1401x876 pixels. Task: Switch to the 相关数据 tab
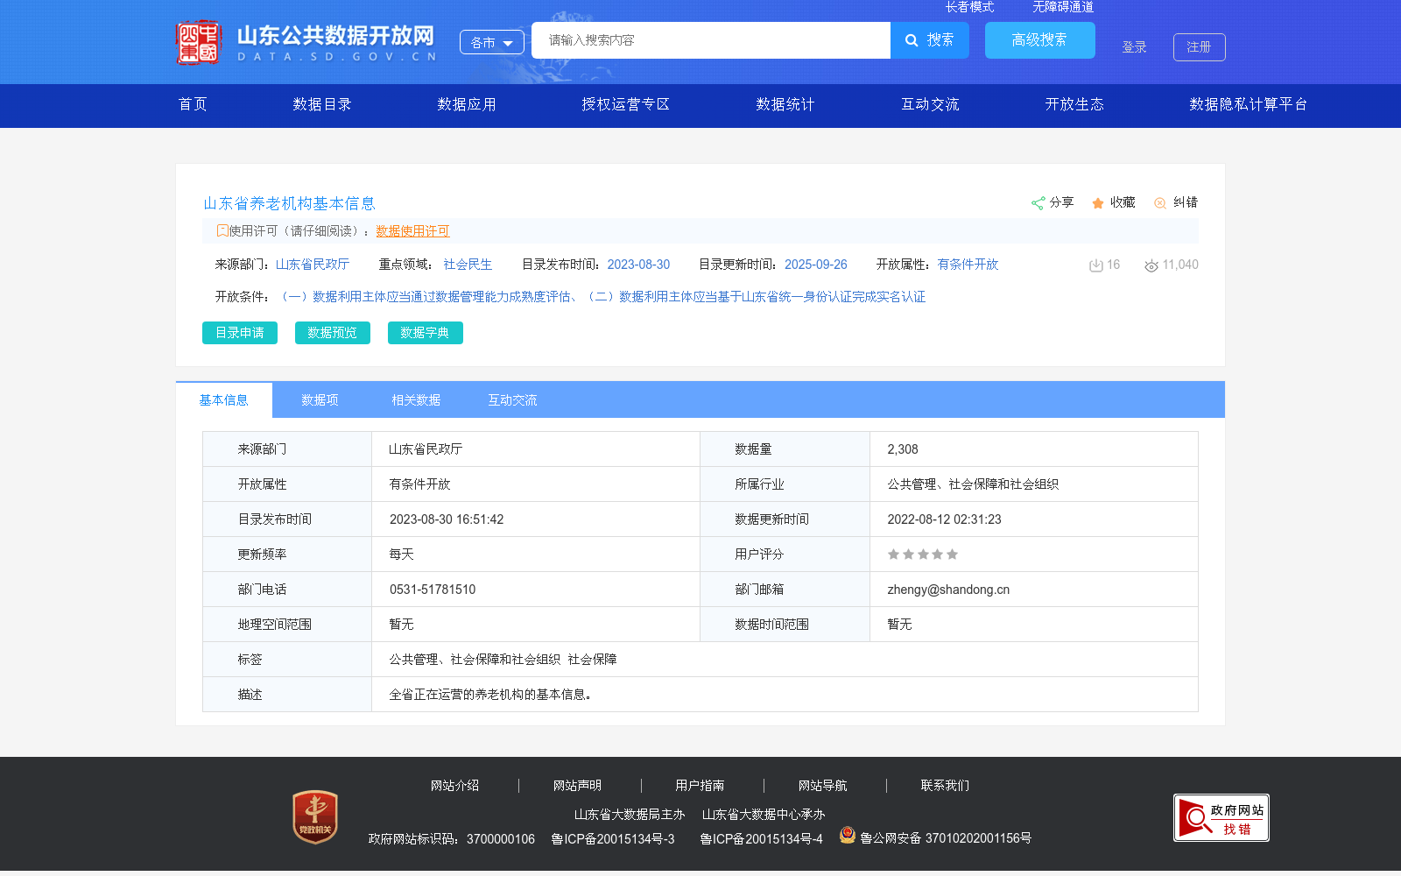[x=416, y=400]
